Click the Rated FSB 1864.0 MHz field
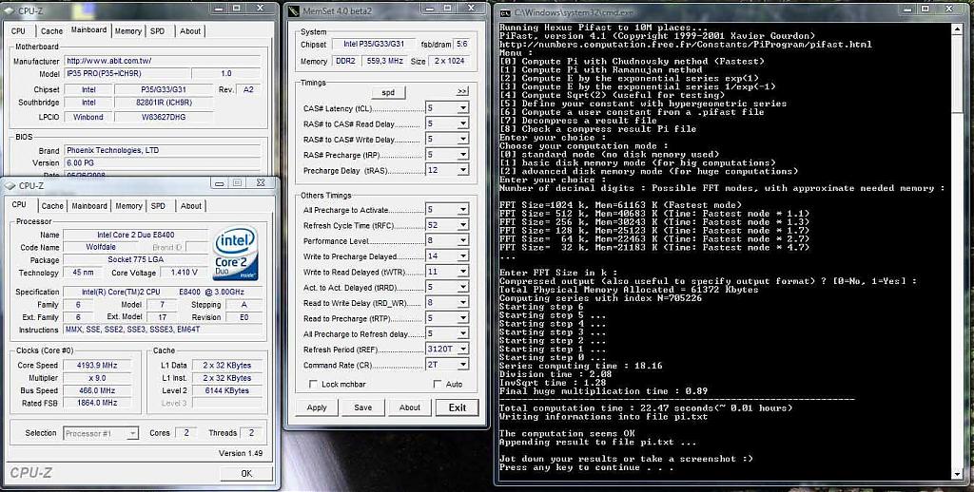This screenshot has height=492, width=974. [x=97, y=403]
